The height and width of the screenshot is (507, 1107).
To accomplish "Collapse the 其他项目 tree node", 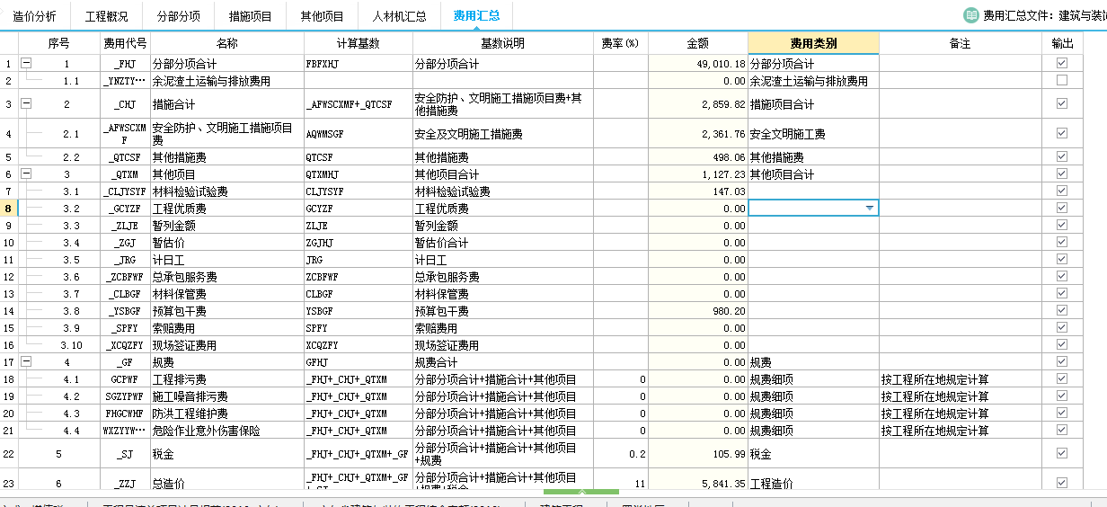I will coord(25,174).
